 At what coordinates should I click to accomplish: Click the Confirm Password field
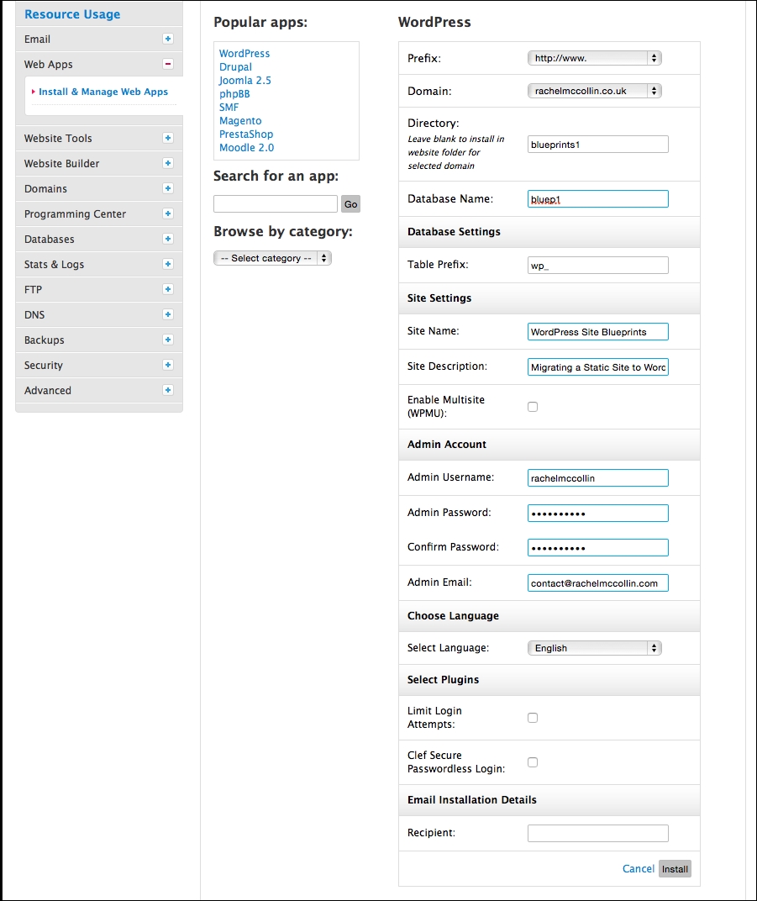(x=598, y=548)
